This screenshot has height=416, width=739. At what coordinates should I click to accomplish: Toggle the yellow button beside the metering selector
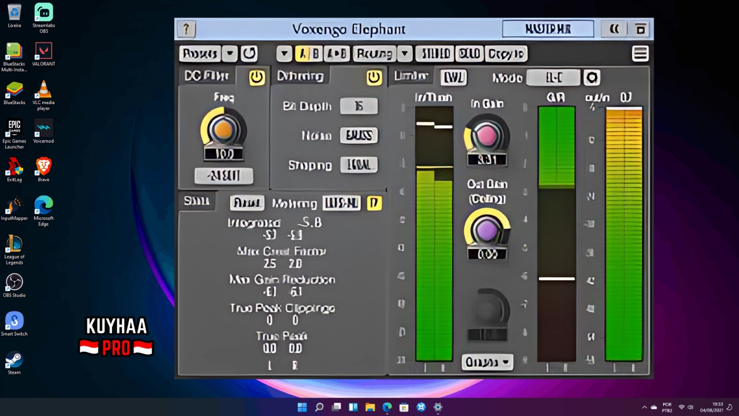pyautogui.click(x=374, y=203)
